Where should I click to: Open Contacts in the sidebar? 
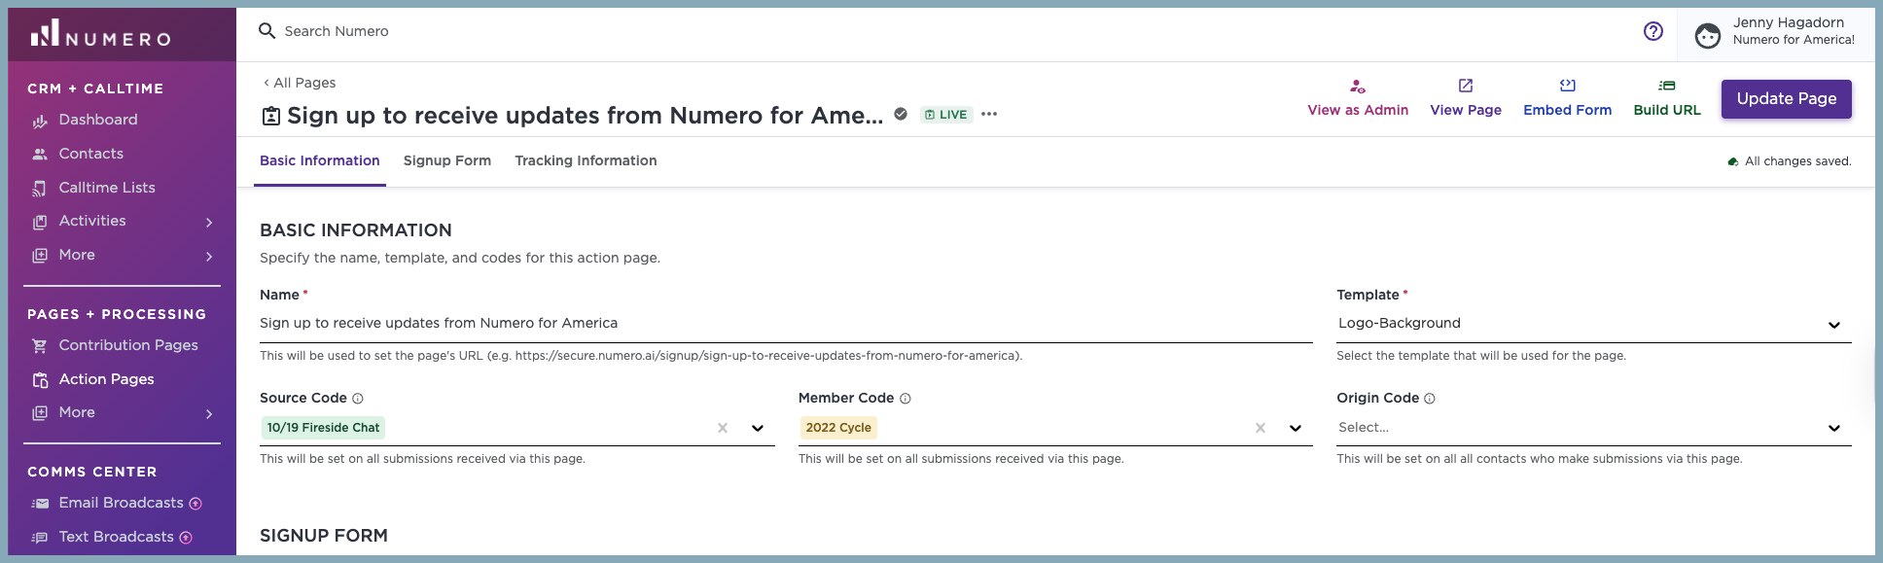click(x=91, y=154)
